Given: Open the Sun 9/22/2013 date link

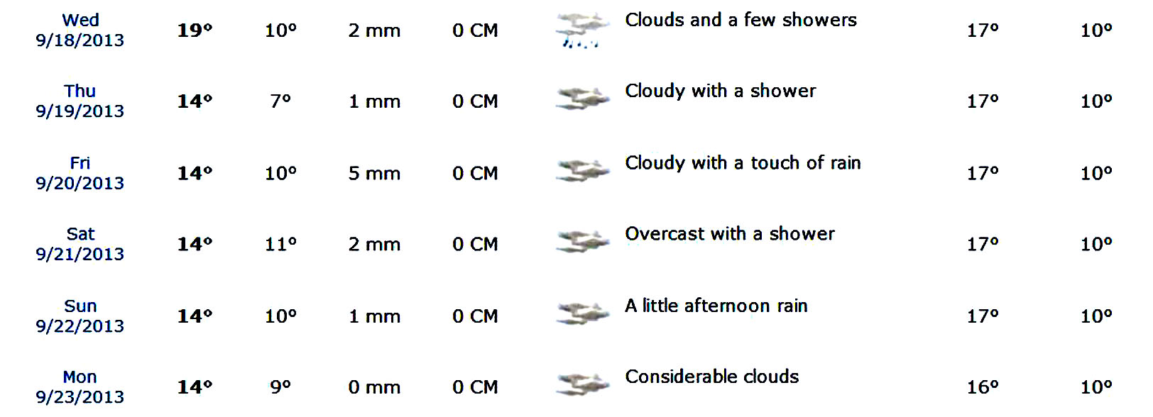Looking at the screenshot, I should [x=80, y=316].
